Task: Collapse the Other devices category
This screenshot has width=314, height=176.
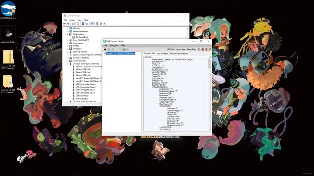Action: (67, 34)
